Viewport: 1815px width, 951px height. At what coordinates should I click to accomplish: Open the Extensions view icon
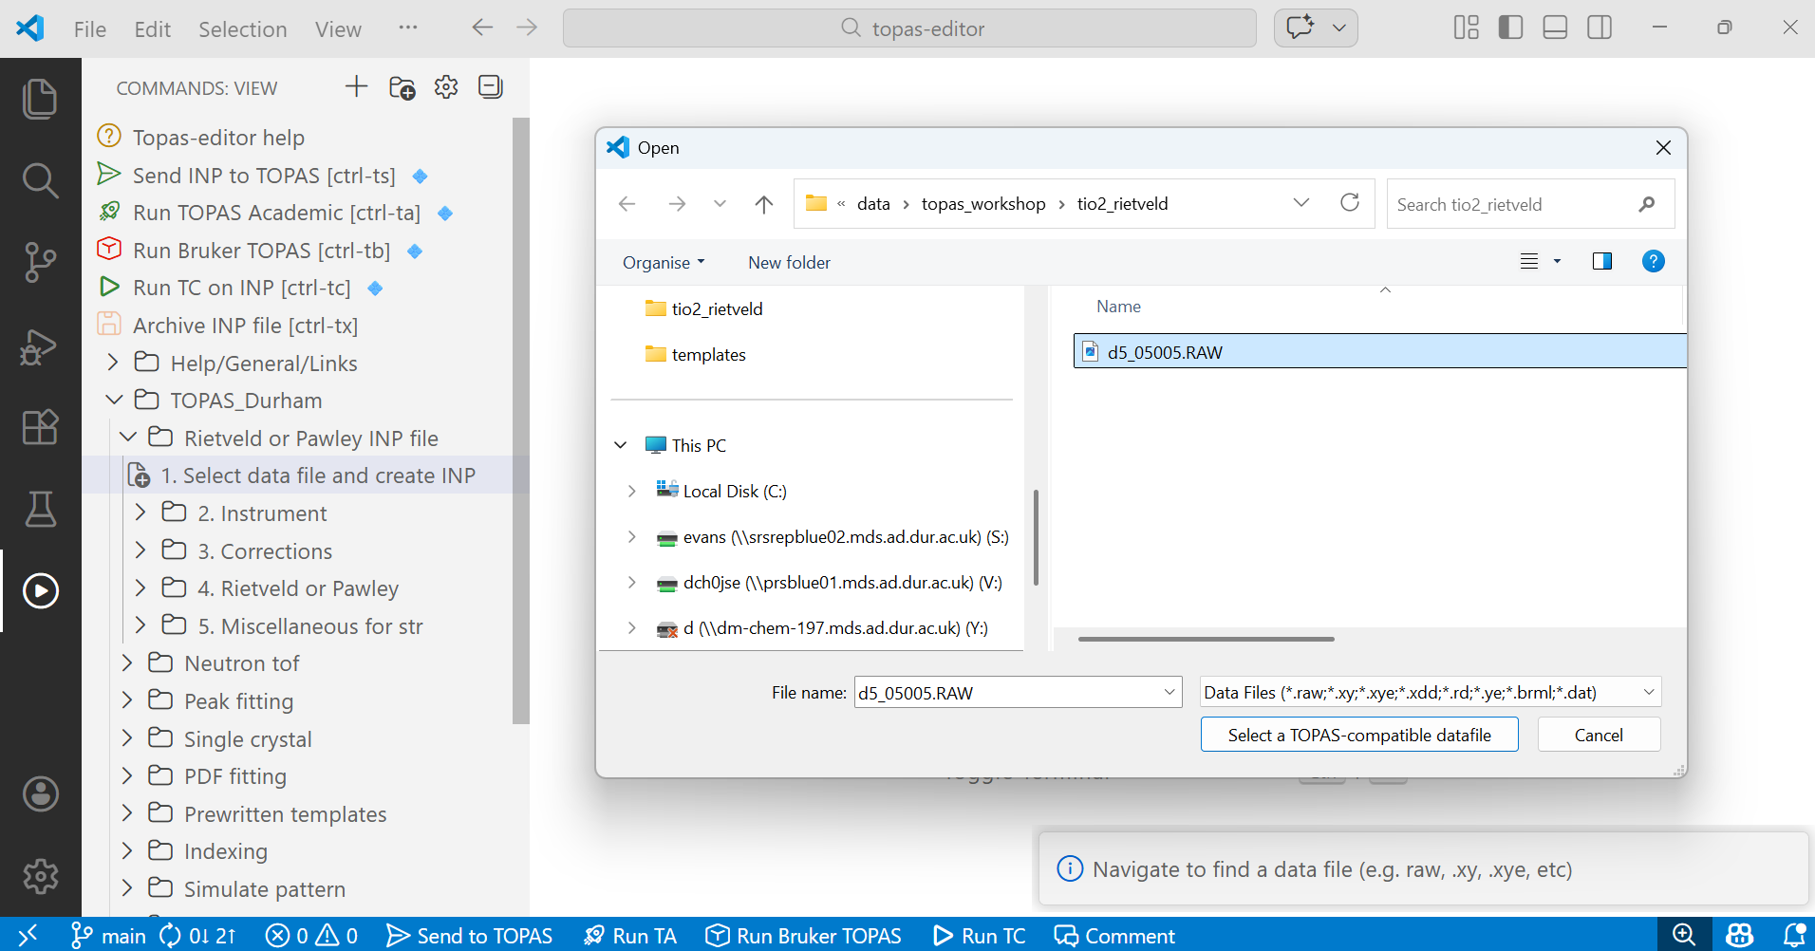click(x=40, y=427)
